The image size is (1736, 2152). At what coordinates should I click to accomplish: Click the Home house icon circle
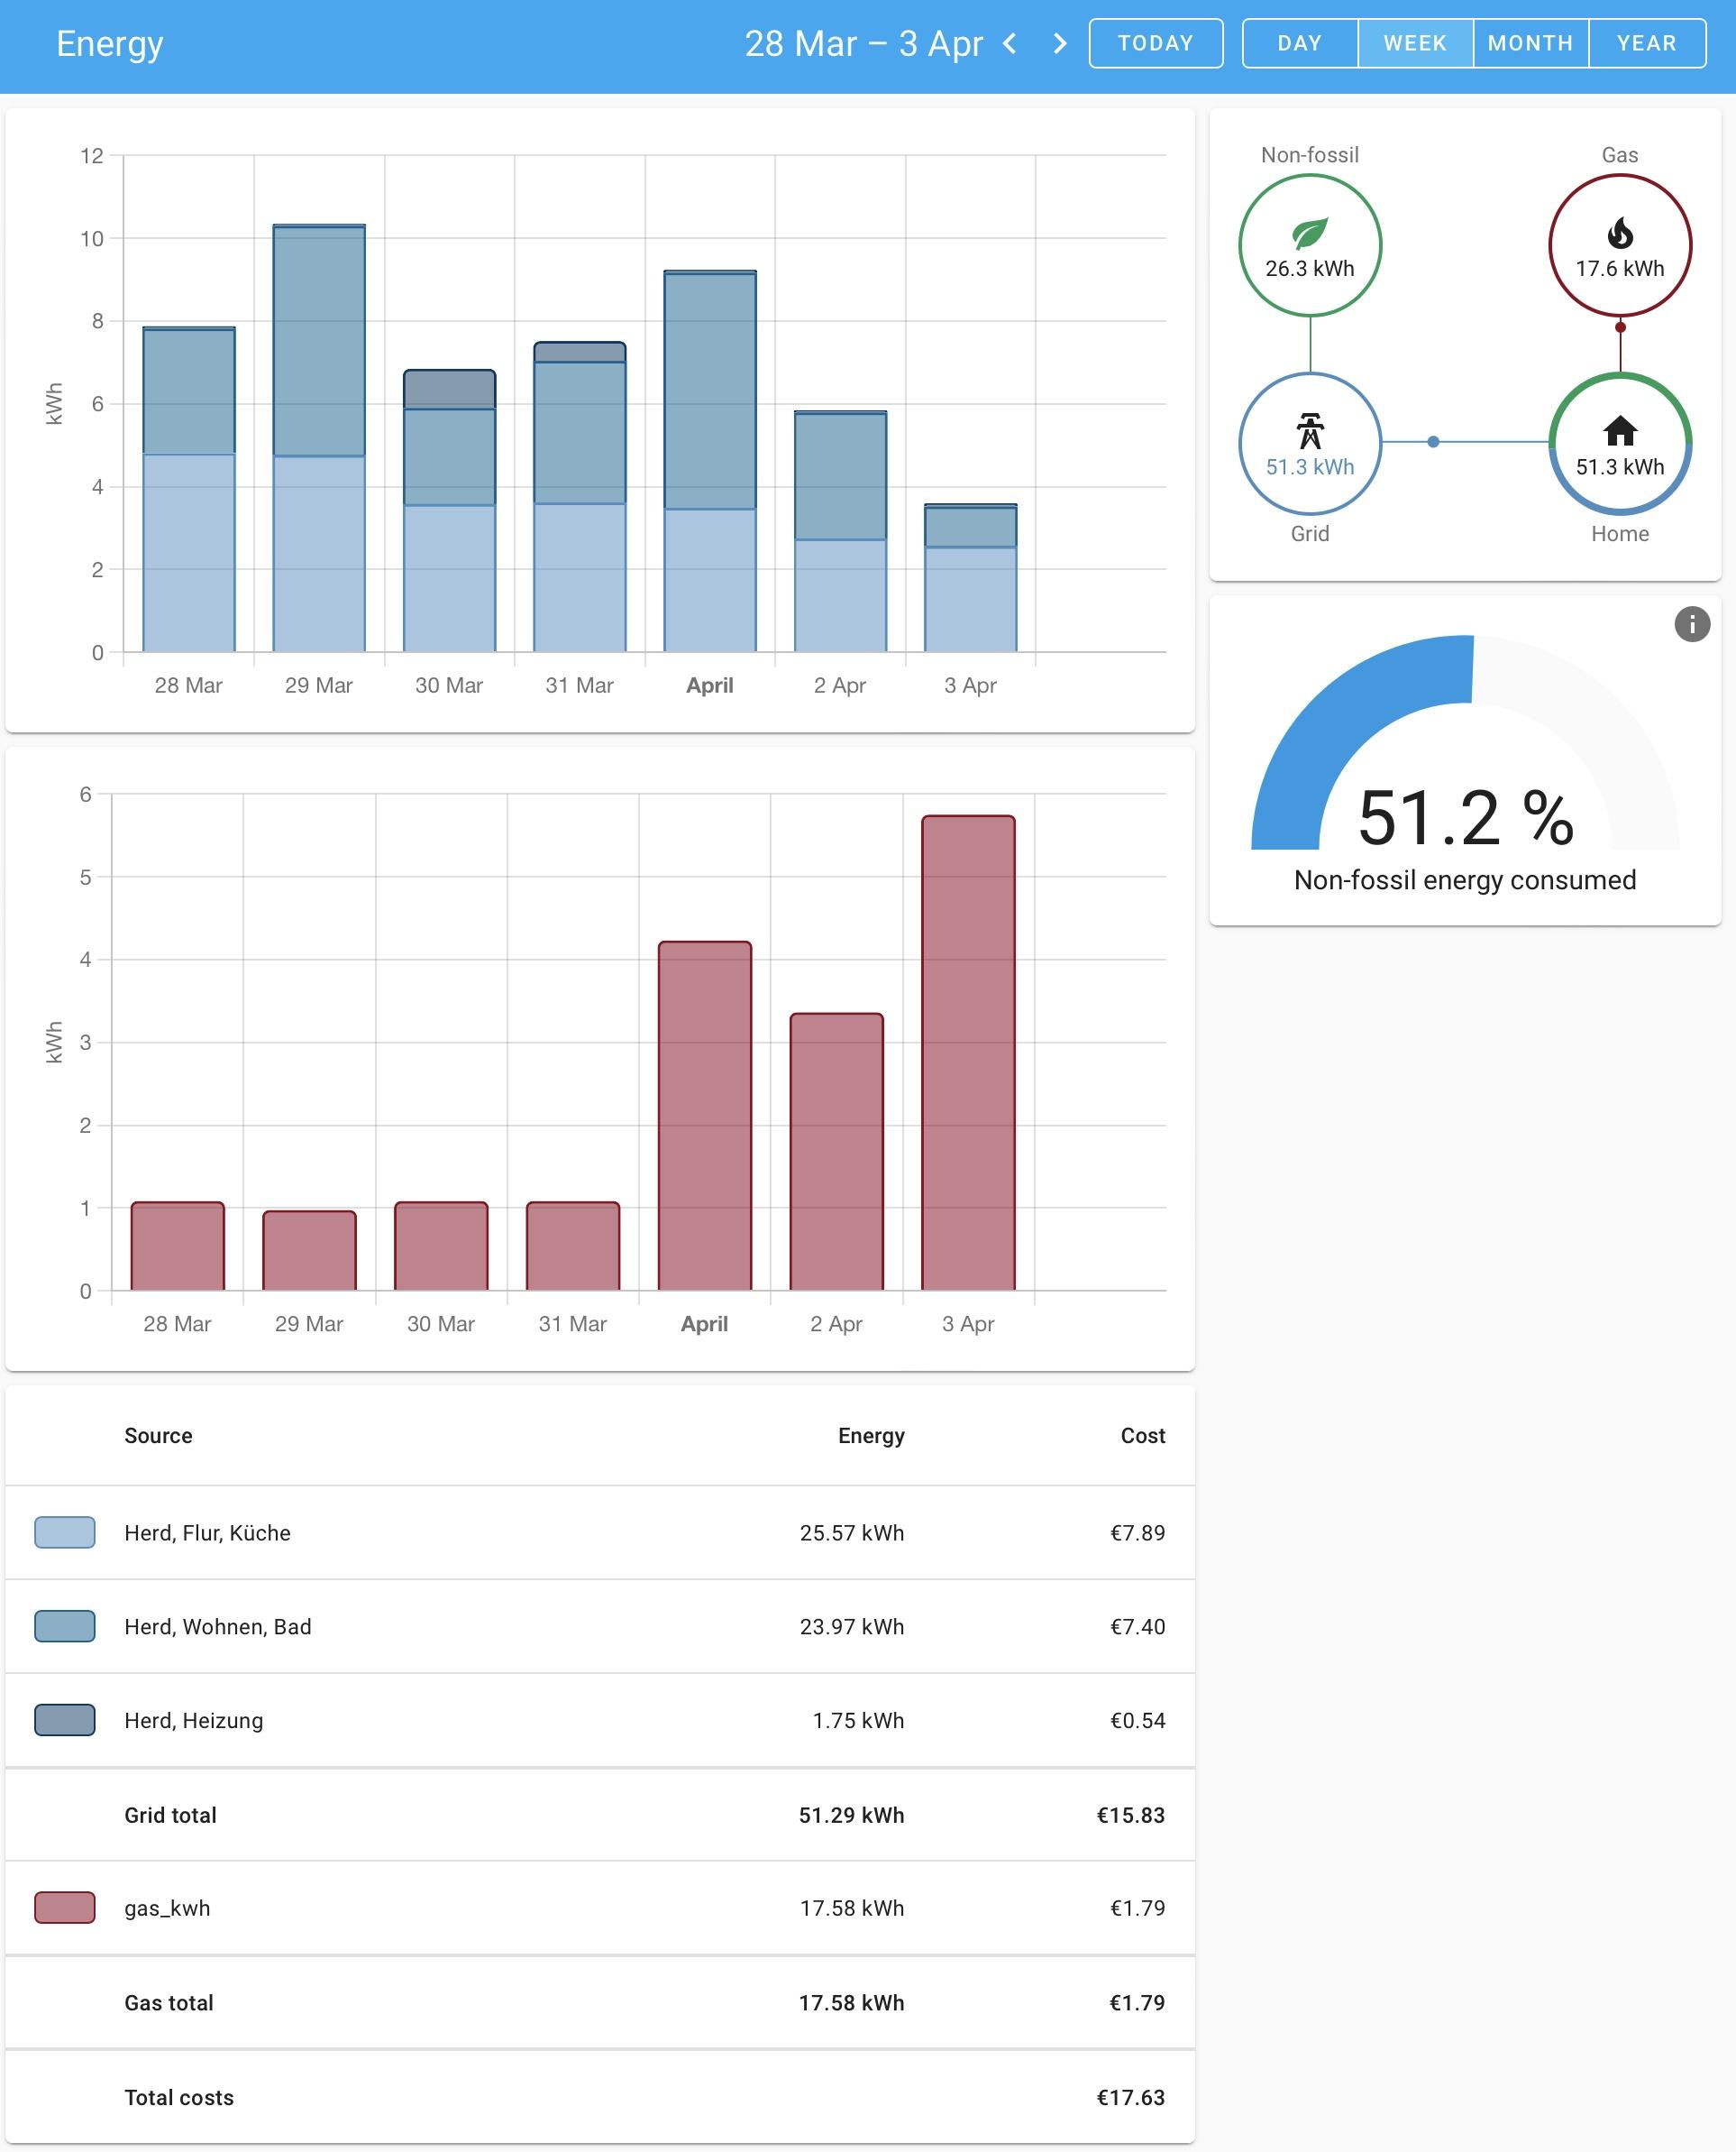(x=1620, y=443)
